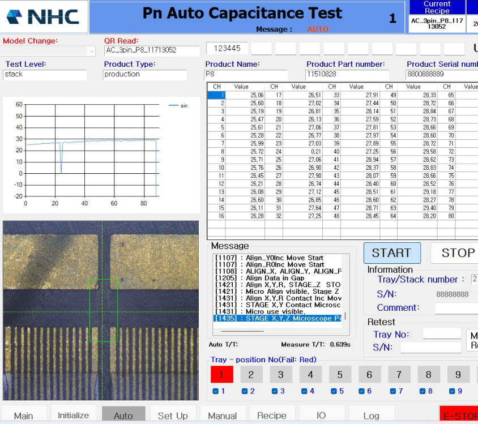Select tray position 9 box

click(x=458, y=374)
